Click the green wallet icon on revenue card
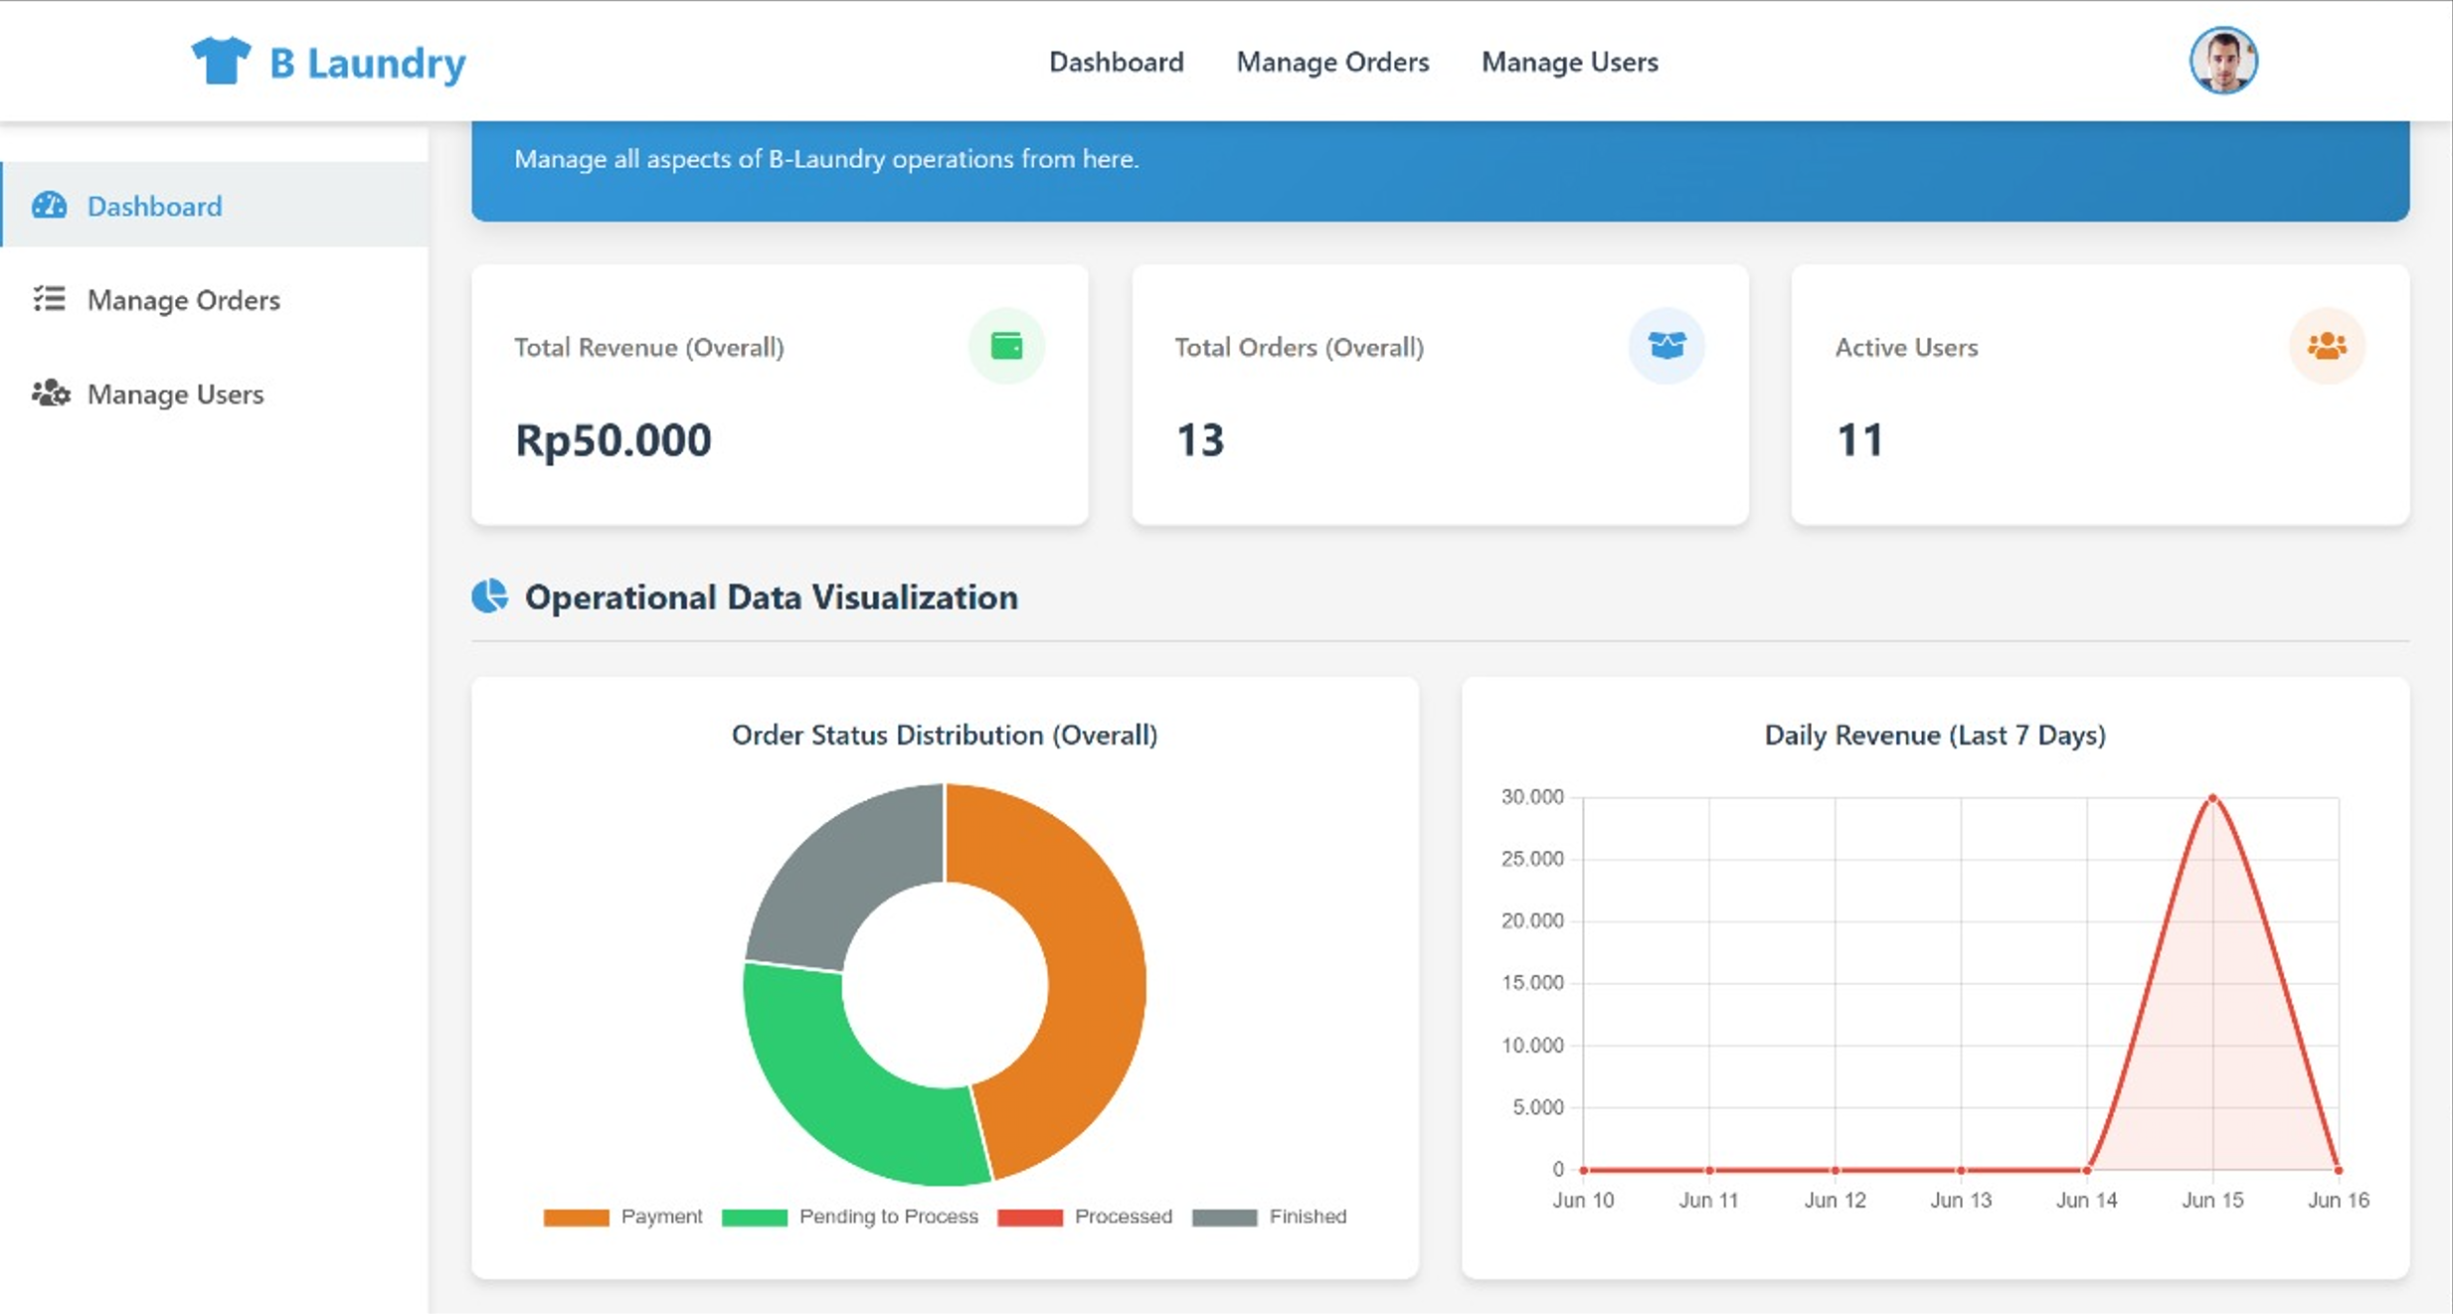Image resolution: width=2453 pixels, height=1314 pixels. click(x=1006, y=346)
